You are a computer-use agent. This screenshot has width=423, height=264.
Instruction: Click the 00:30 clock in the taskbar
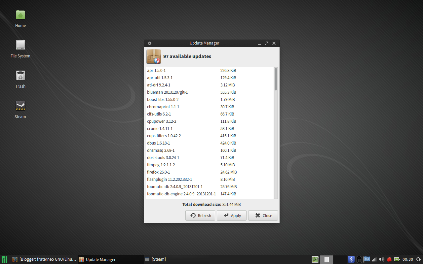point(408,259)
